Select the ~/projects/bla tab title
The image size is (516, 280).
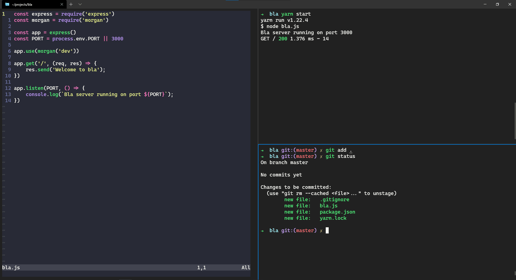tap(22, 5)
